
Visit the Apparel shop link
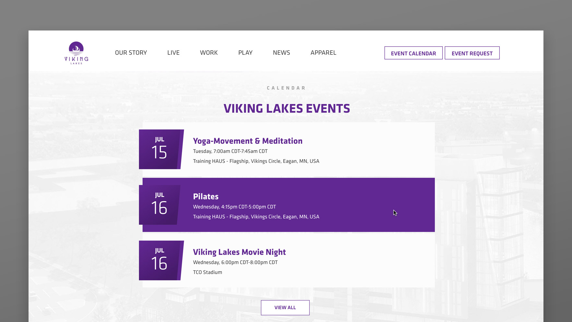[323, 53]
